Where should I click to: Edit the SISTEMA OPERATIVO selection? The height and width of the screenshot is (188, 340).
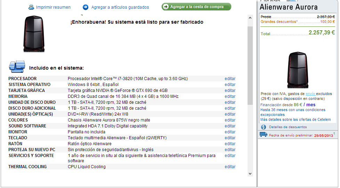(230, 85)
